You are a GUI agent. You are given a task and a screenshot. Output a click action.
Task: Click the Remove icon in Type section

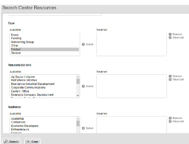coord(170,34)
